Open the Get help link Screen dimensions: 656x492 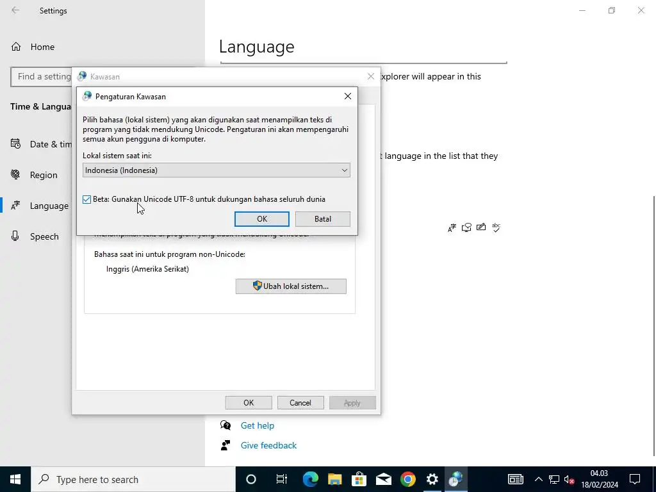(258, 425)
